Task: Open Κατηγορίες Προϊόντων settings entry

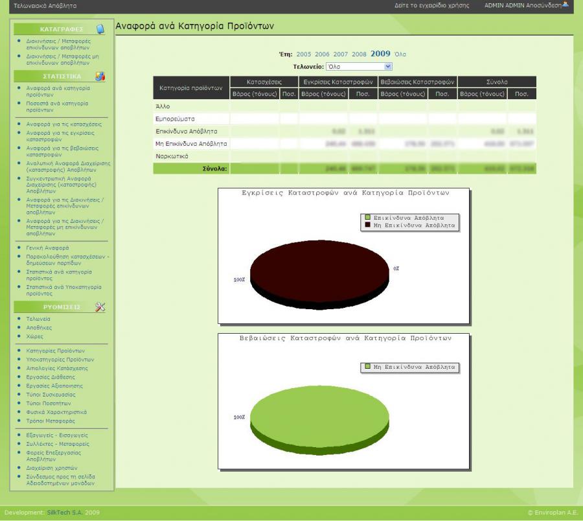Action: (56, 351)
